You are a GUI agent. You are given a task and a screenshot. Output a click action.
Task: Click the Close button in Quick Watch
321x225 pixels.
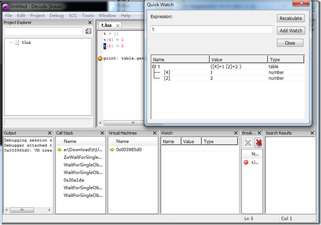290,43
